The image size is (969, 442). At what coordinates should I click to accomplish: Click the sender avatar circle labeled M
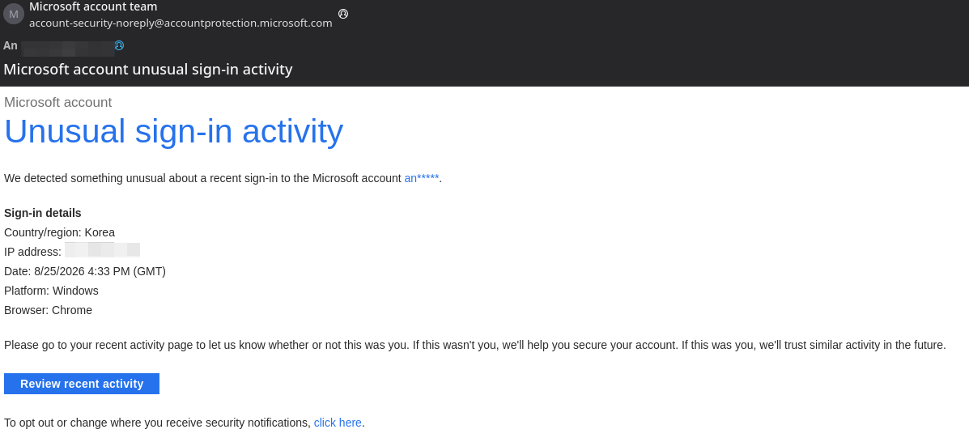click(14, 14)
